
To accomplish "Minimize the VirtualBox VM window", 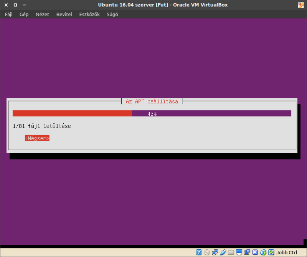I will pos(25,5).
